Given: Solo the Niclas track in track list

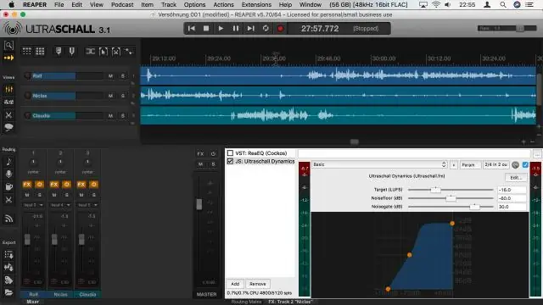Looking at the screenshot, I should pos(122,96).
